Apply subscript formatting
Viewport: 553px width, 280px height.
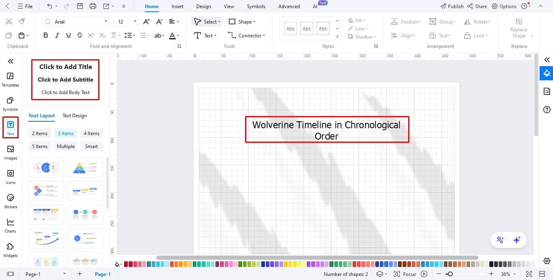103,35
